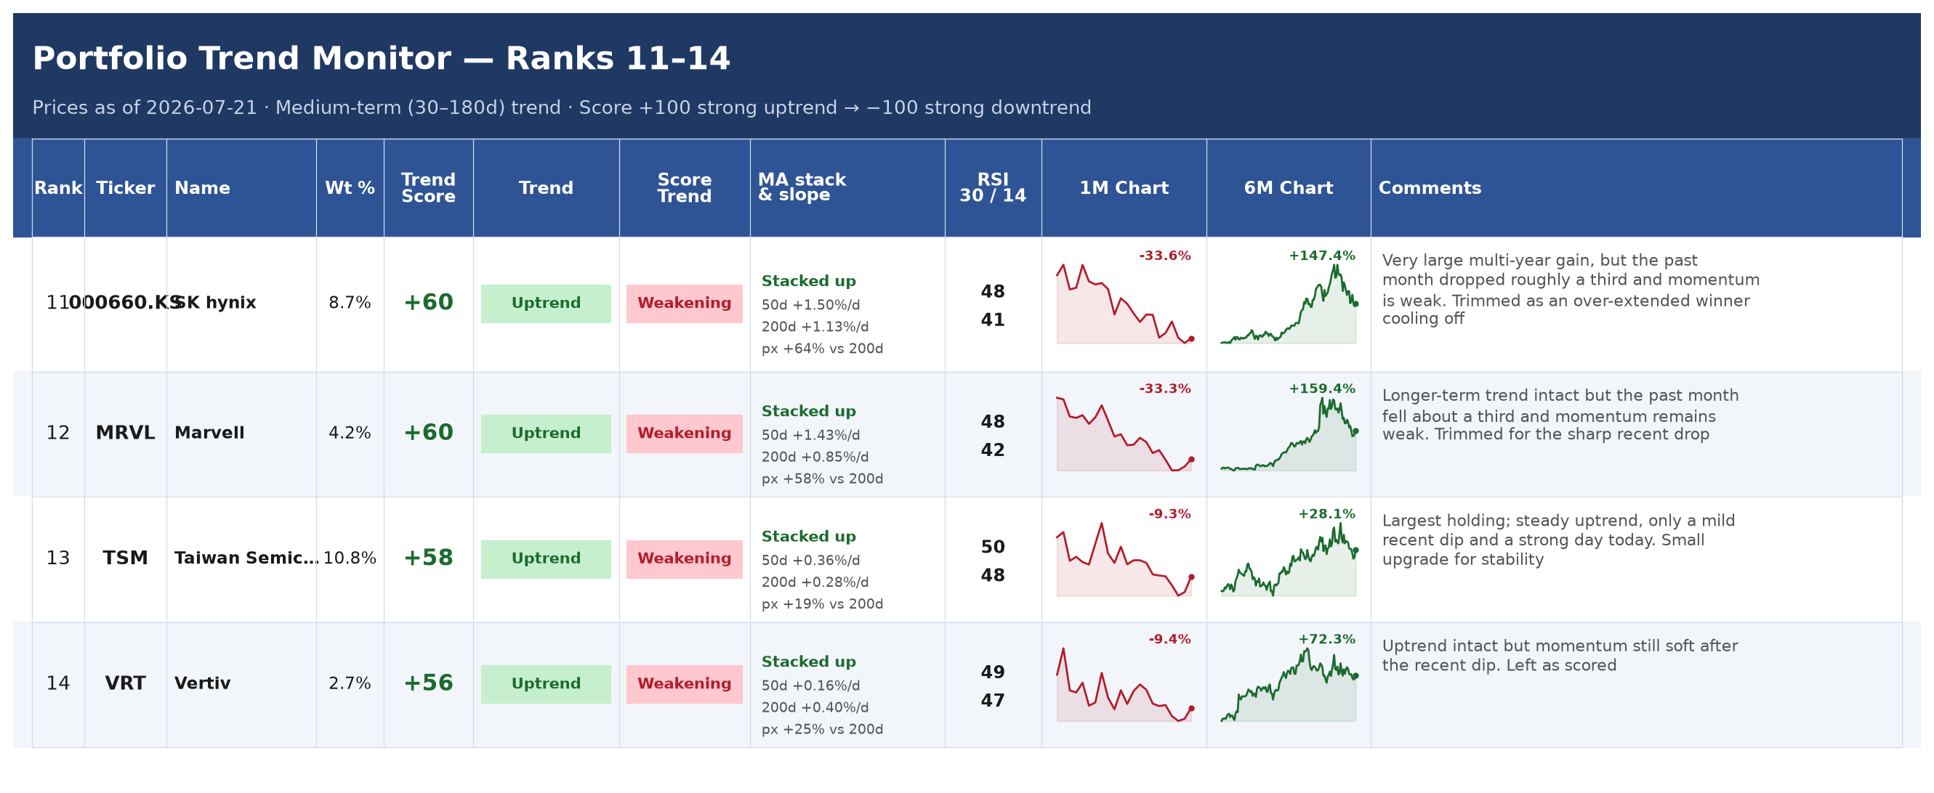Select the Trend Score column header
The height and width of the screenshot is (793, 1934).
(x=429, y=188)
